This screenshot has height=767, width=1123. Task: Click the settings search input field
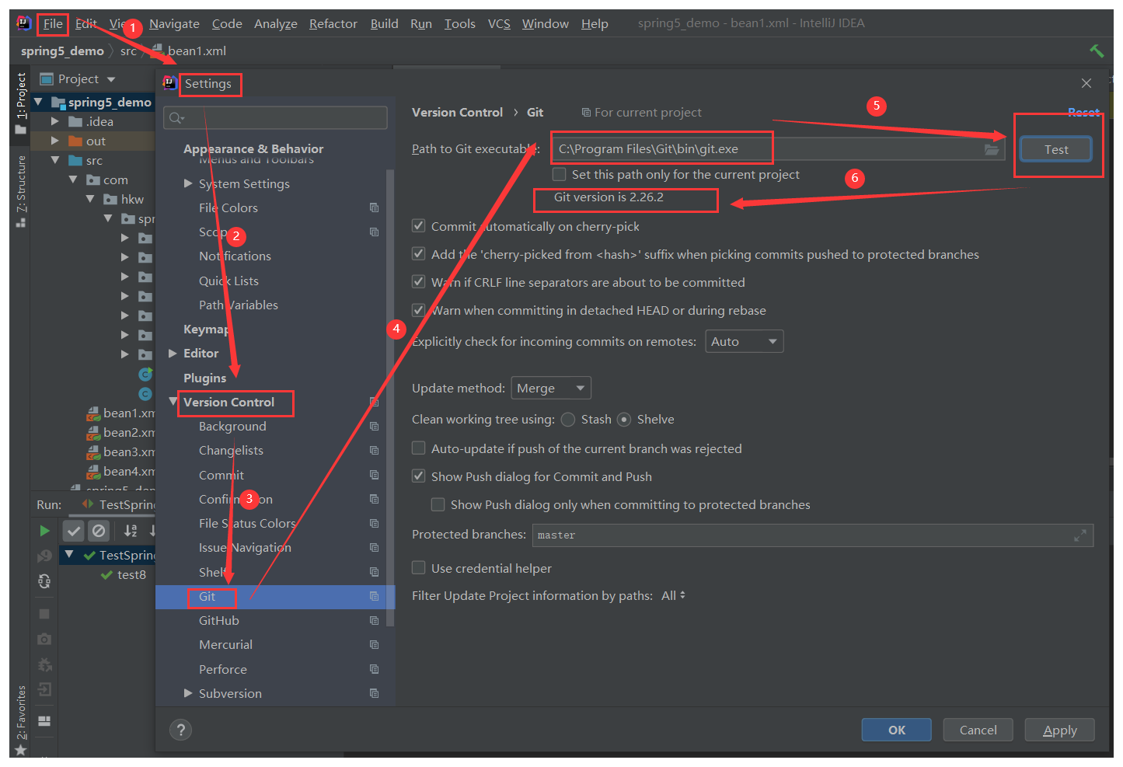click(x=276, y=117)
